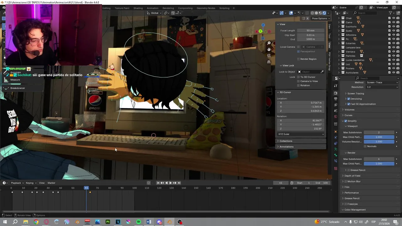Toggle viewport overlays button

tap(291, 13)
